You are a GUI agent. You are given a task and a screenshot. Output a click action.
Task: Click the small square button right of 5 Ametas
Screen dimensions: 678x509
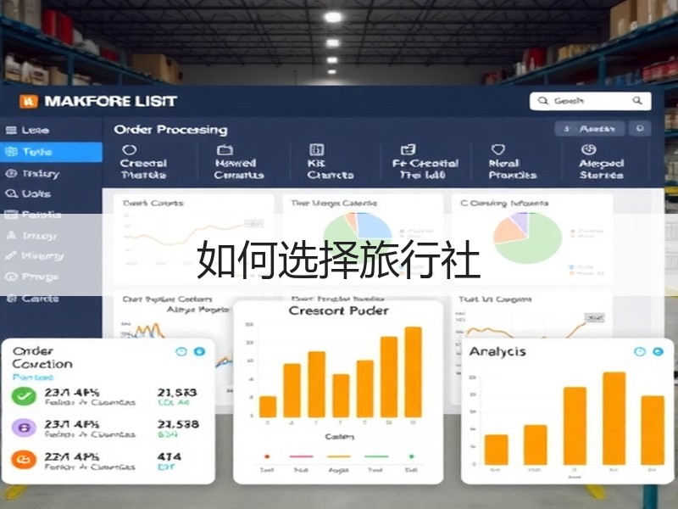point(640,129)
